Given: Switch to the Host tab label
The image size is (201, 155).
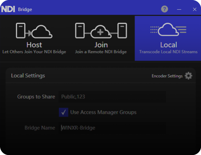Looking at the screenshot, I should click(34, 45).
